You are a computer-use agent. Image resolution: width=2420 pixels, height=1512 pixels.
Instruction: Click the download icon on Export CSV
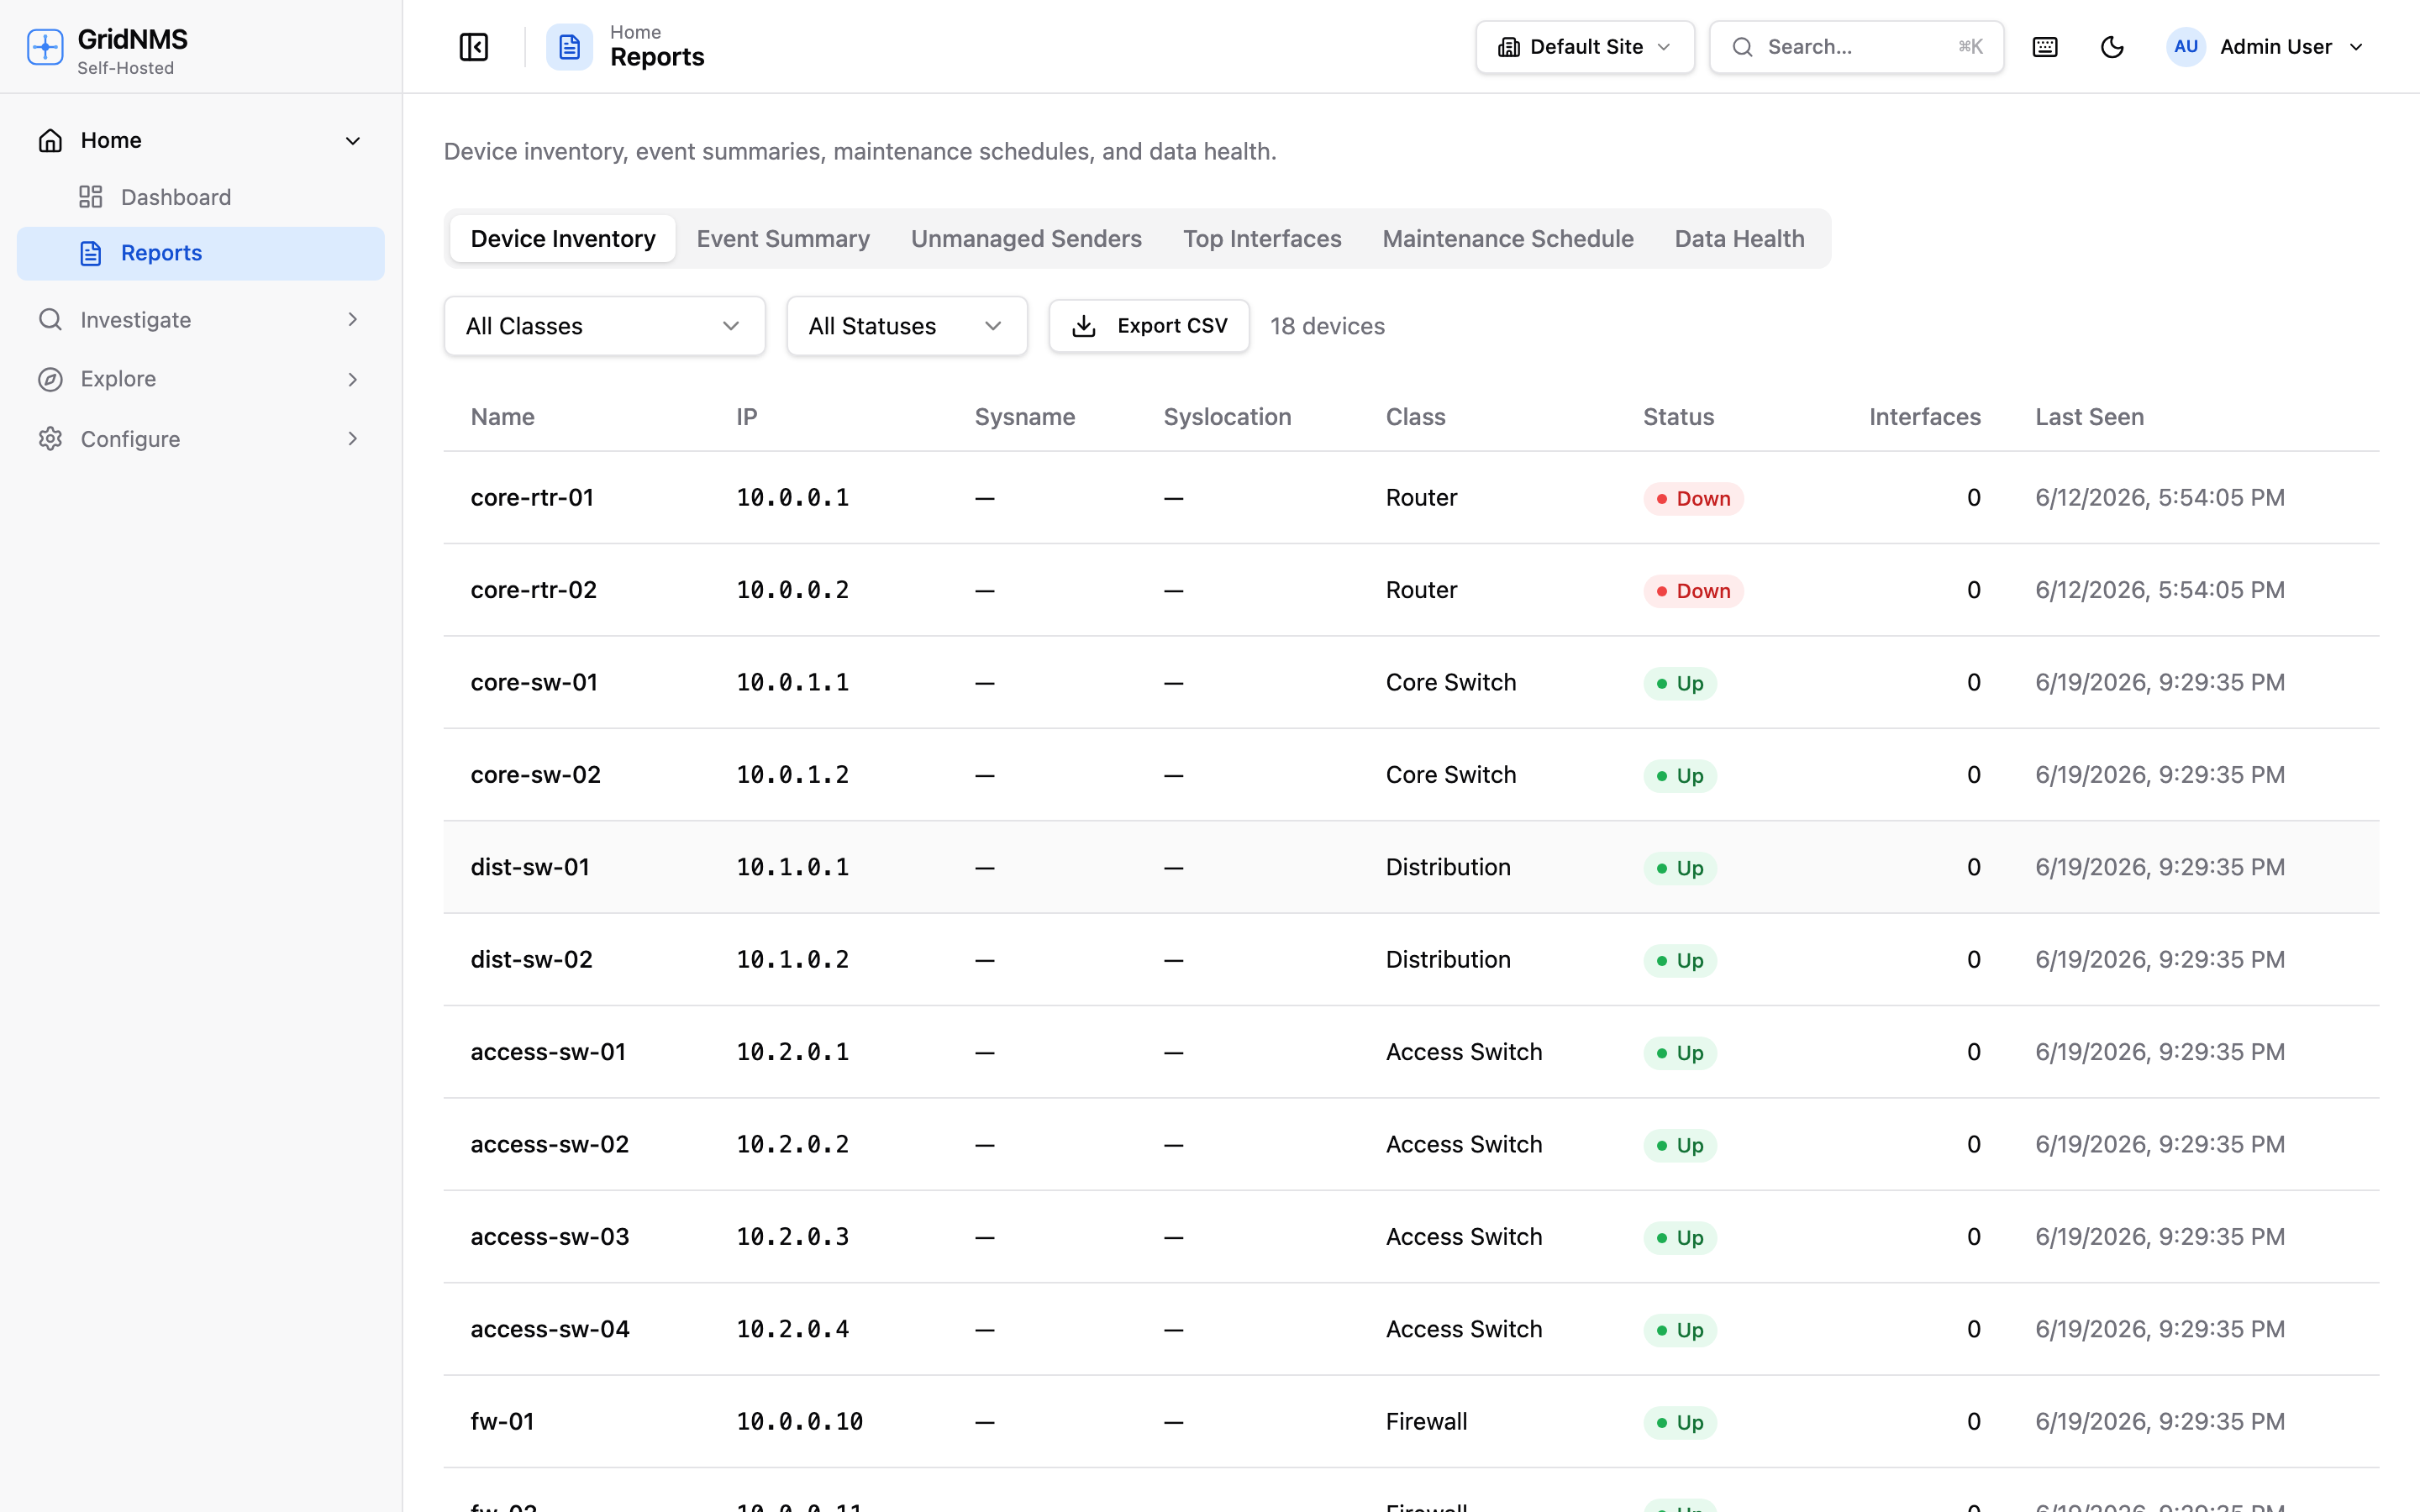point(1084,326)
